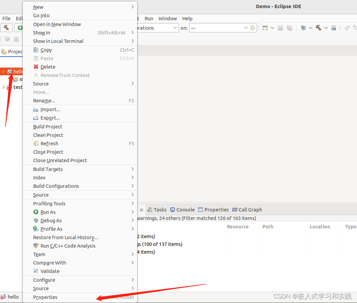The height and width of the screenshot is (303, 357).
Task: Expand the test project tree node
Action: click(x=3, y=87)
